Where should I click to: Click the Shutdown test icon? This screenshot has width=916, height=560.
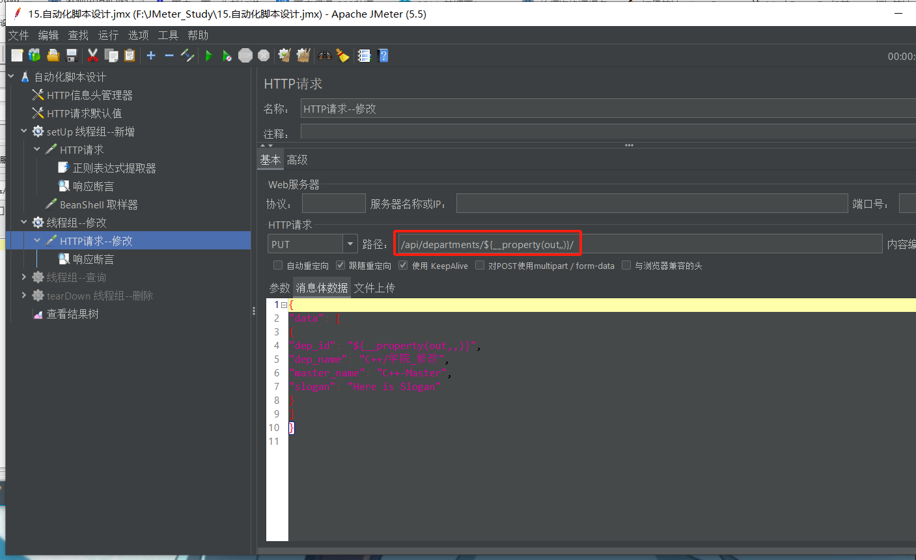264,55
